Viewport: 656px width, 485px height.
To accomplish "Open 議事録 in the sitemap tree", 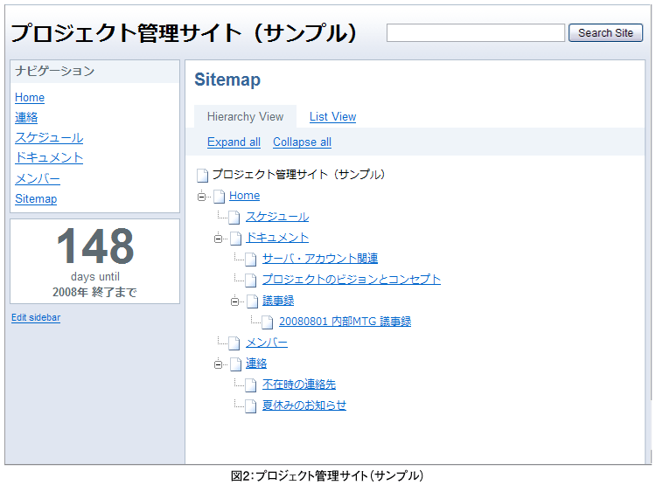I will click(x=278, y=301).
